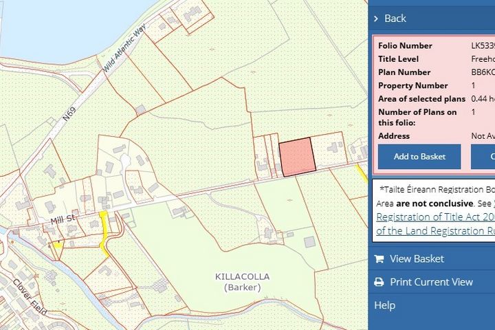This screenshot has width=495, height=330.
Task: Click the Number of Plans on this folio label
Action: coord(417,117)
